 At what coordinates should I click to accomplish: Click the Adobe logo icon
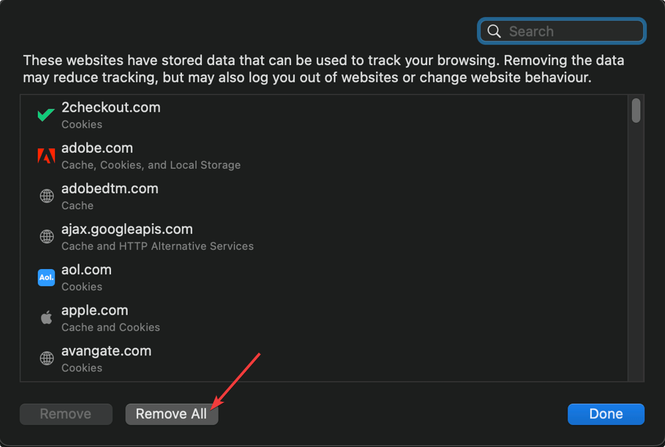[x=47, y=155]
